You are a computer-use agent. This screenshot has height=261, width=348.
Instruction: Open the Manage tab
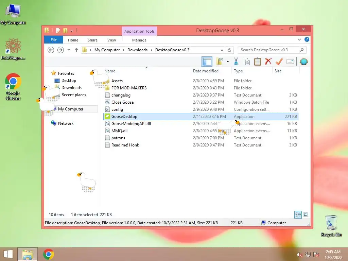pyautogui.click(x=139, y=40)
